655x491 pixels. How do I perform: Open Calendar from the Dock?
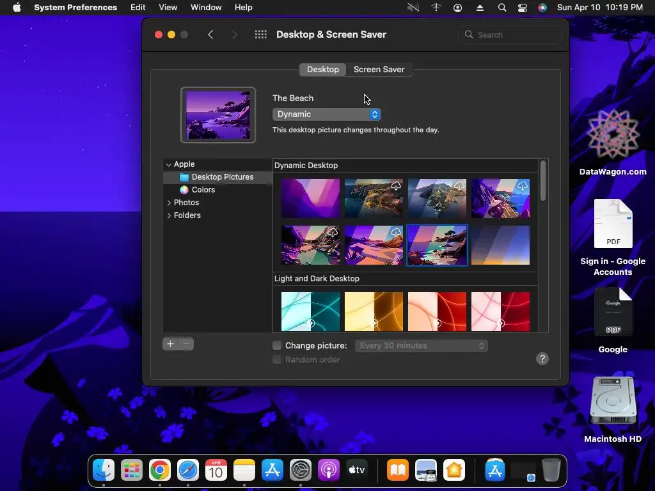click(x=216, y=470)
